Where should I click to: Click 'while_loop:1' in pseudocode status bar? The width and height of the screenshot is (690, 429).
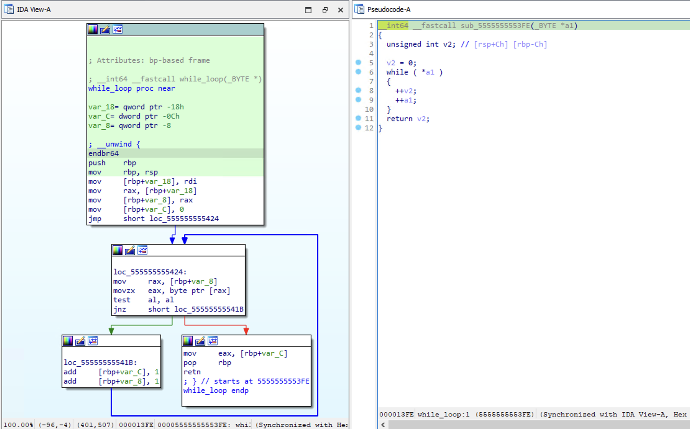tap(444, 414)
